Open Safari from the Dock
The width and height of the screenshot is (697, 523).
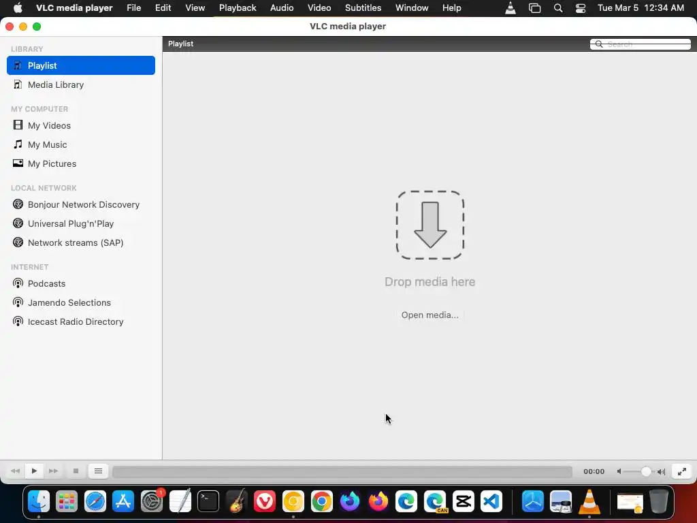[95, 501]
